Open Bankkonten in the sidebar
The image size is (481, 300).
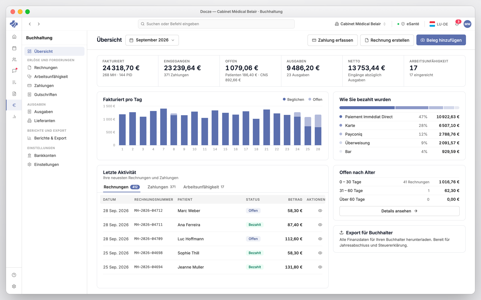tap(54, 156)
